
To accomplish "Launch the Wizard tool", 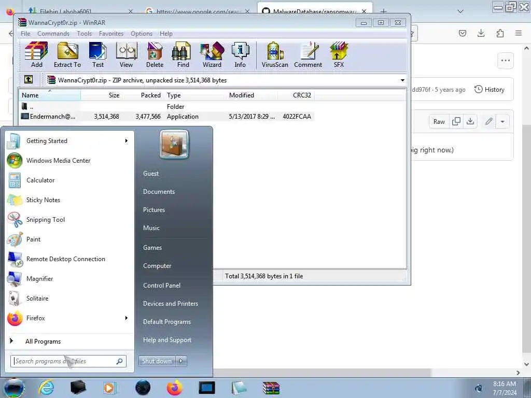I will 212,55.
